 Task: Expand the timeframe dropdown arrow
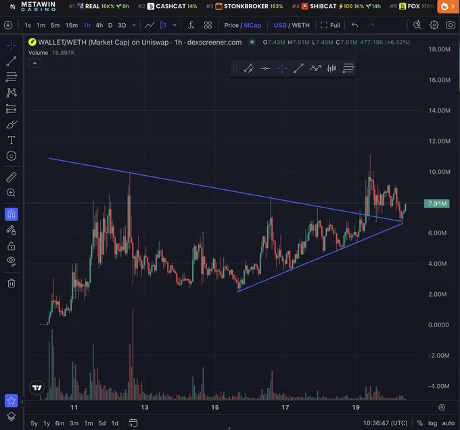point(134,25)
